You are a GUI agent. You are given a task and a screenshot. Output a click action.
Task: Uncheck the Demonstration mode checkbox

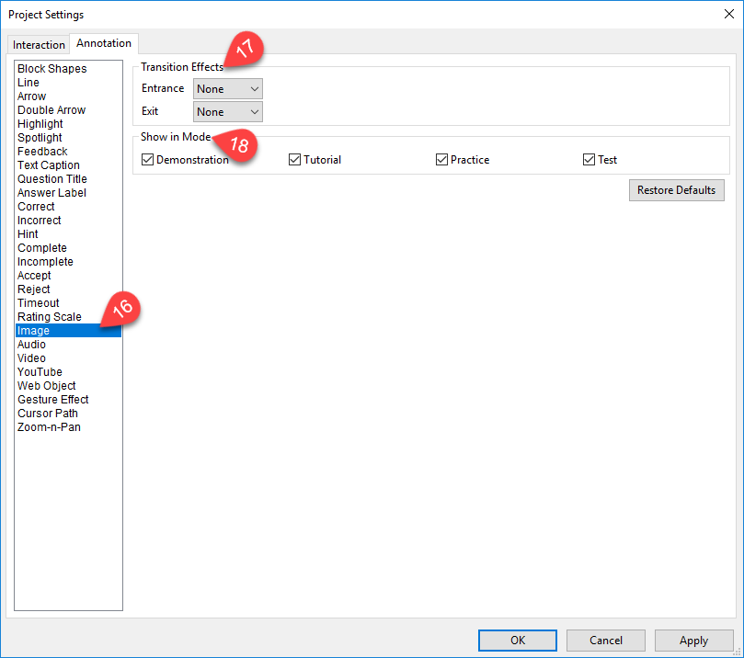click(x=148, y=160)
